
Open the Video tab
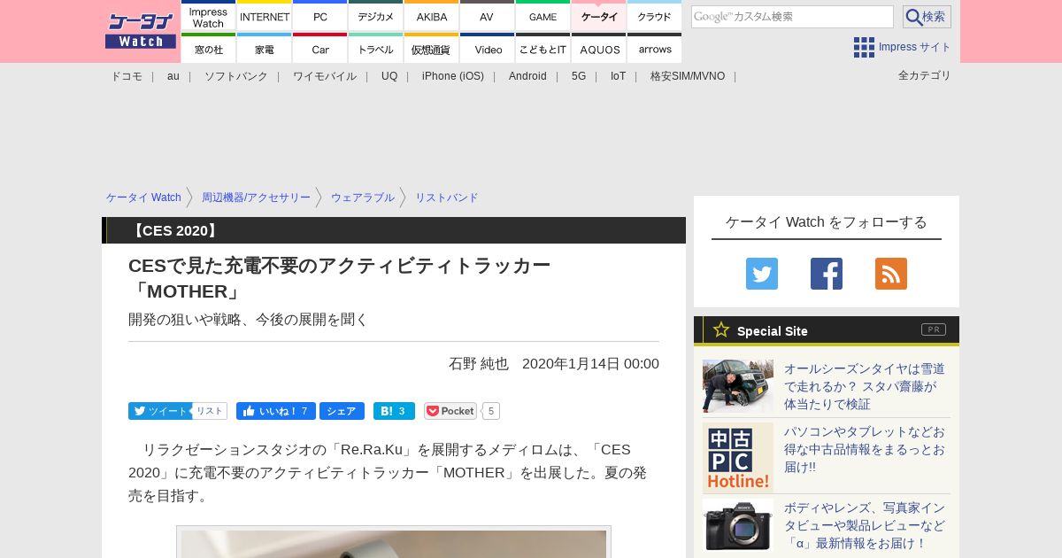pos(488,49)
